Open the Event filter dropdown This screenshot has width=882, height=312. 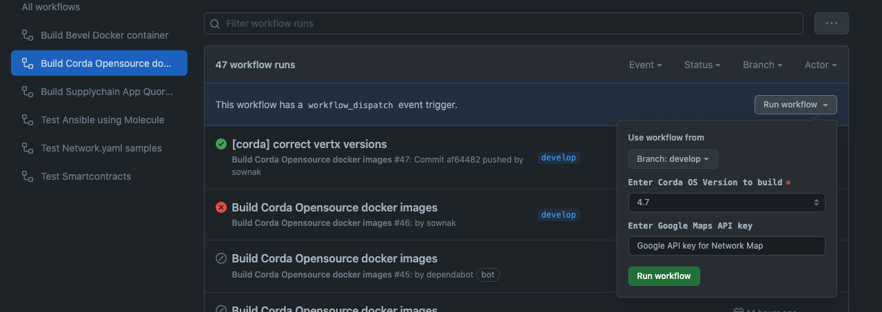pyautogui.click(x=645, y=65)
